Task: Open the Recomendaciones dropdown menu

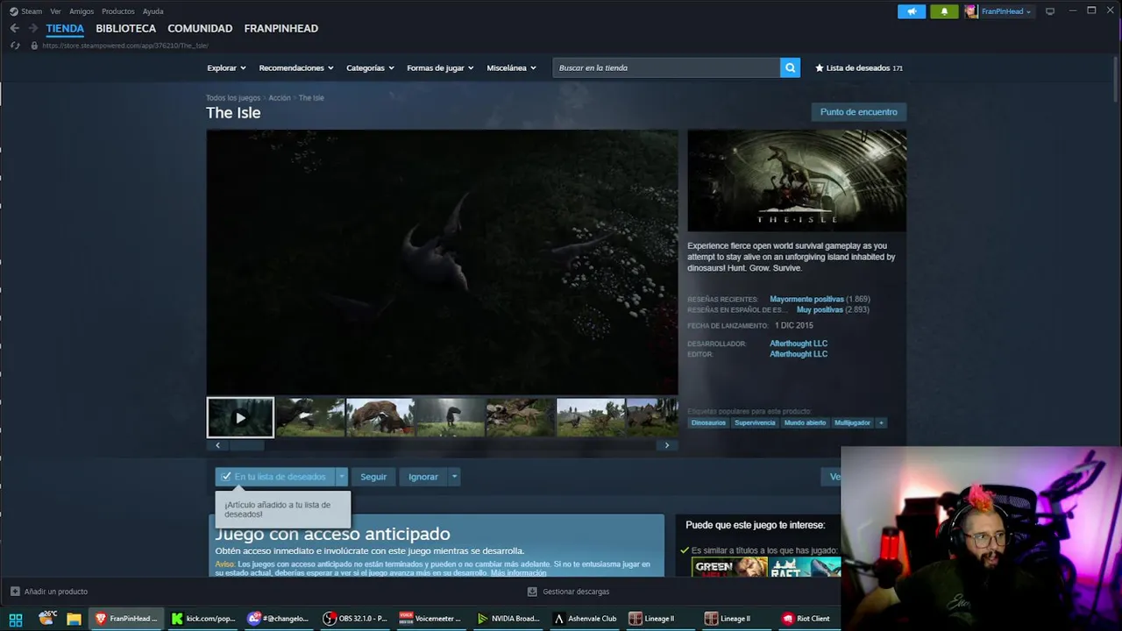Action: point(295,67)
